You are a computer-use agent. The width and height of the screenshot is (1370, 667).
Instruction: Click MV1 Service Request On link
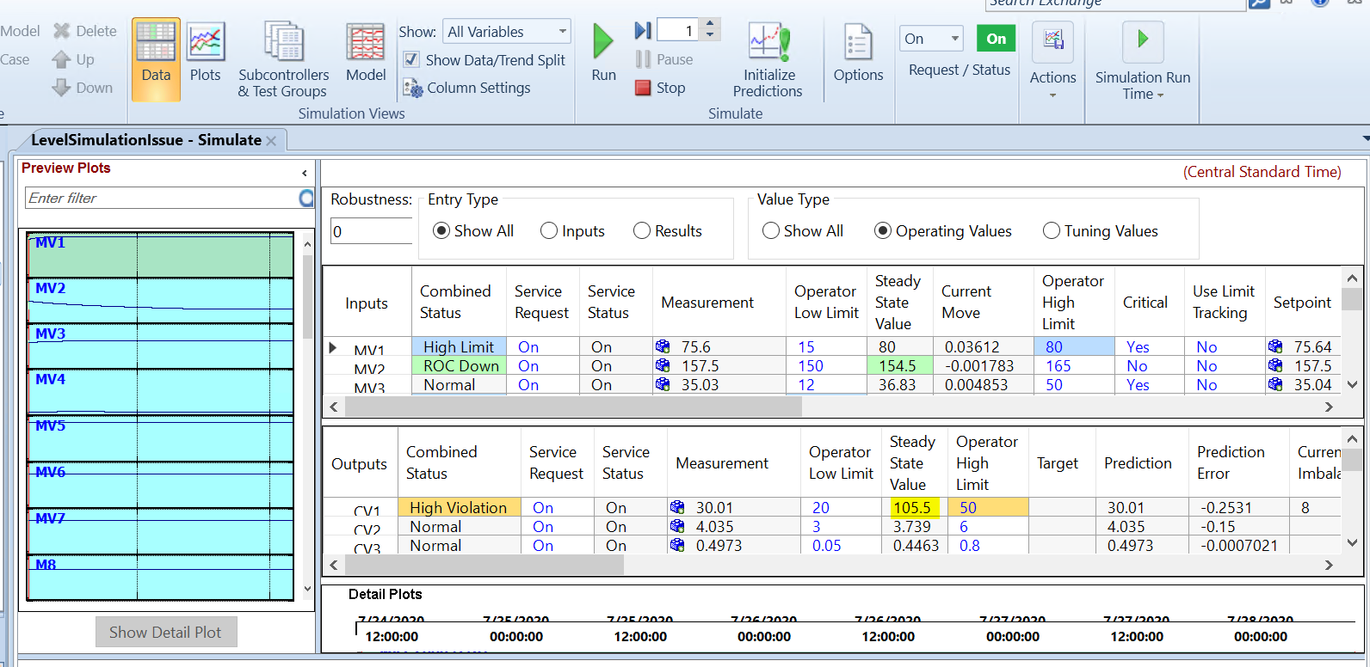528,347
